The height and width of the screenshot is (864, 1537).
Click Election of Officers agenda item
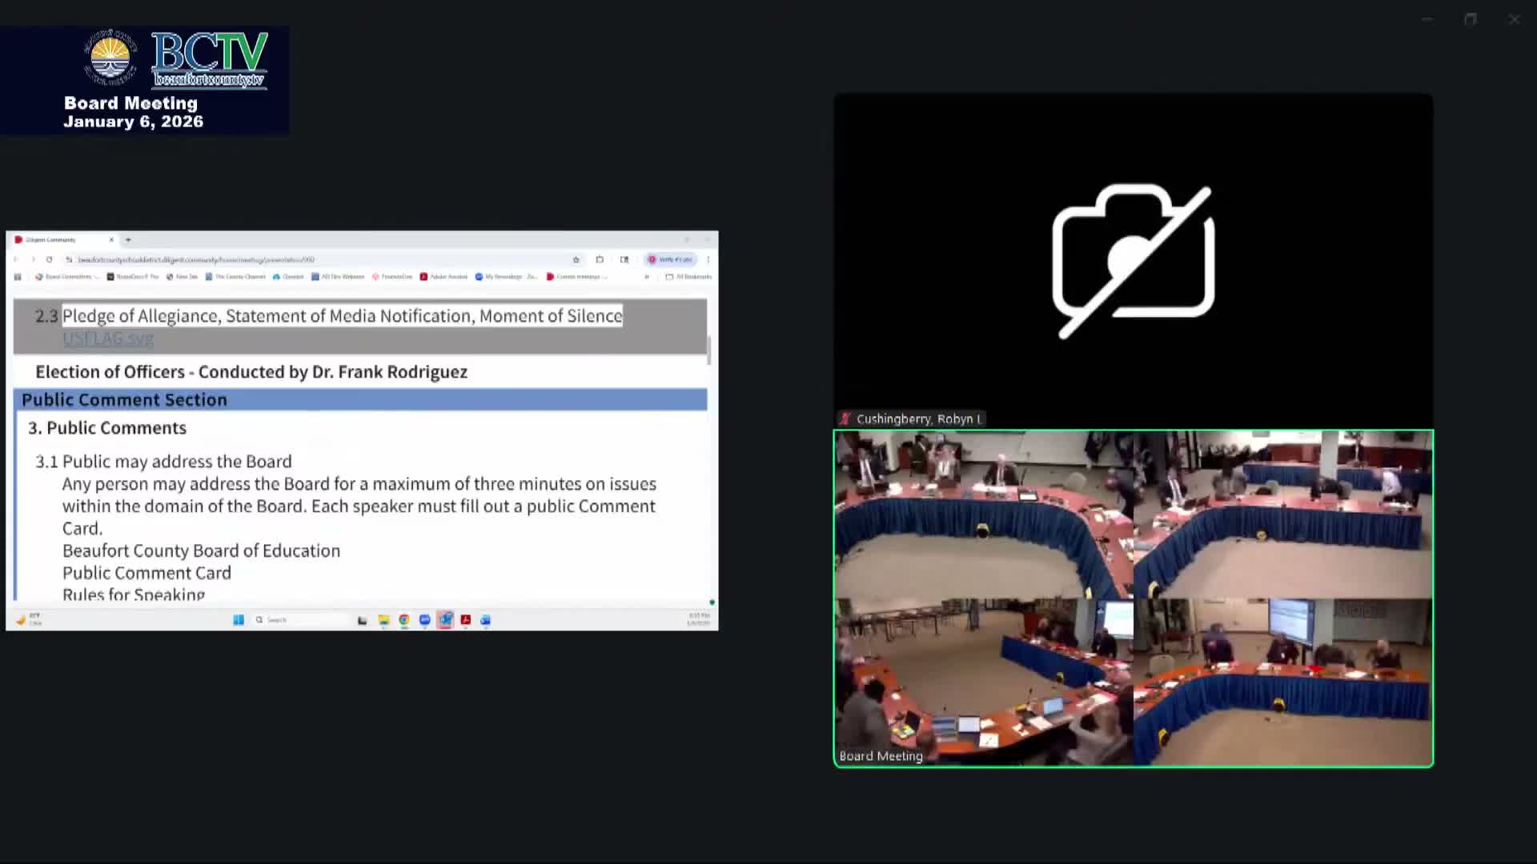pos(251,372)
